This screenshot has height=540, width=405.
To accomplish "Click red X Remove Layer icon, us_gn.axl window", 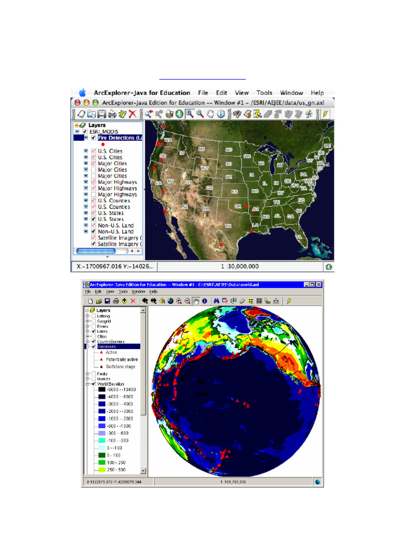I will (132, 114).
